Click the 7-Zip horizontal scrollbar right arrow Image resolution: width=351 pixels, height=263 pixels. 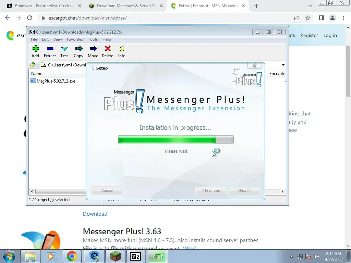pos(282,191)
